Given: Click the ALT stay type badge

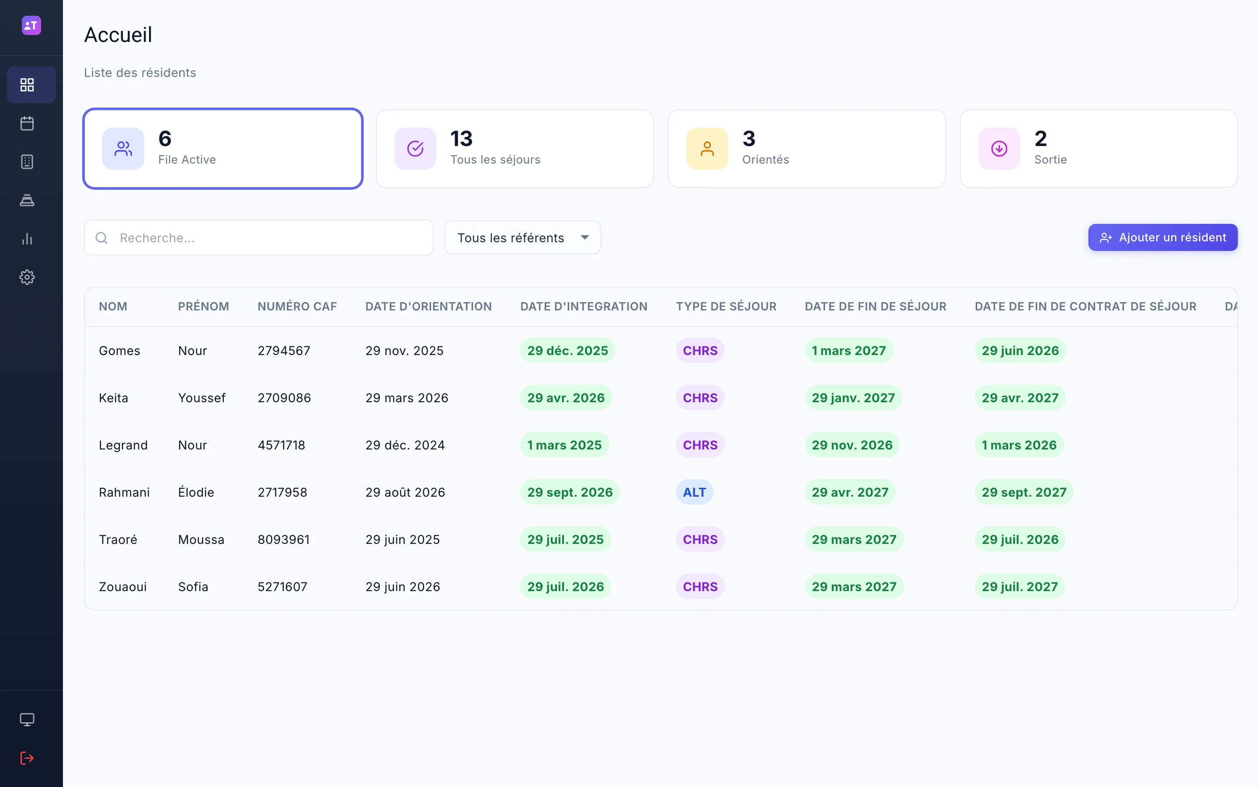Looking at the screenshot, I should point(694,492).
